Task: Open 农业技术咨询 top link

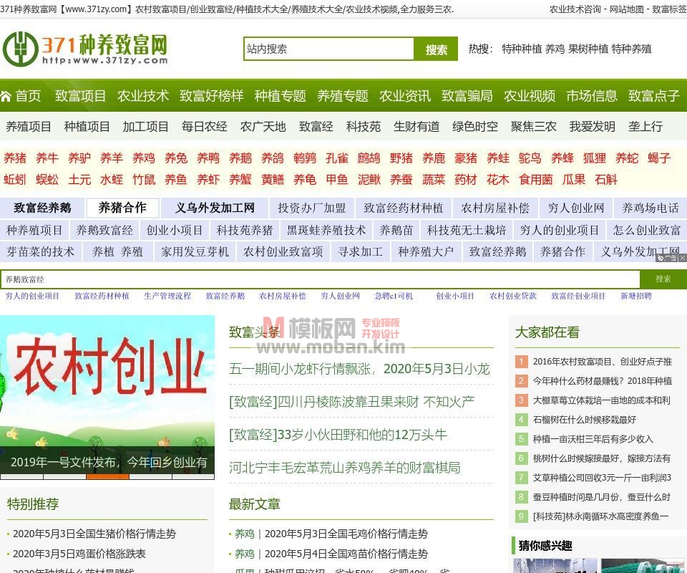Action: pyautogui.click(x=575, y=9)
